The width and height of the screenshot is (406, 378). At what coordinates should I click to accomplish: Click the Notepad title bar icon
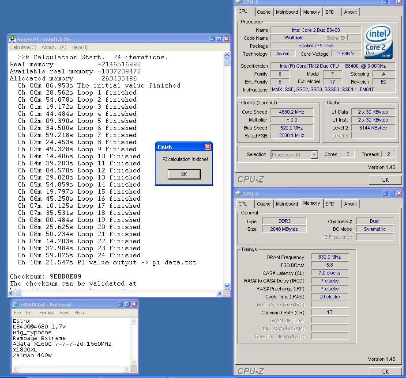coord(15,304)
